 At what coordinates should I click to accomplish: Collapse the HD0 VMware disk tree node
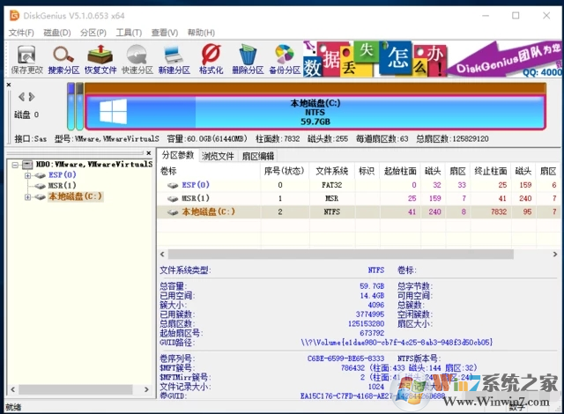(15, 164)
